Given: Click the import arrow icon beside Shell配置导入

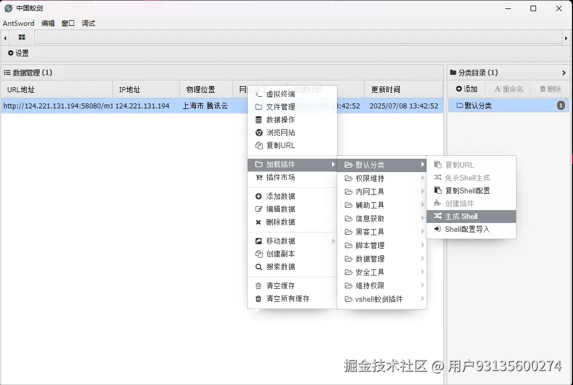Looking at the screenshot, I should click(437, 229).
